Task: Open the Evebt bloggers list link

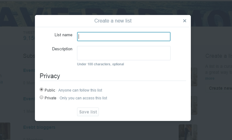Action: (x=39, y=127)
